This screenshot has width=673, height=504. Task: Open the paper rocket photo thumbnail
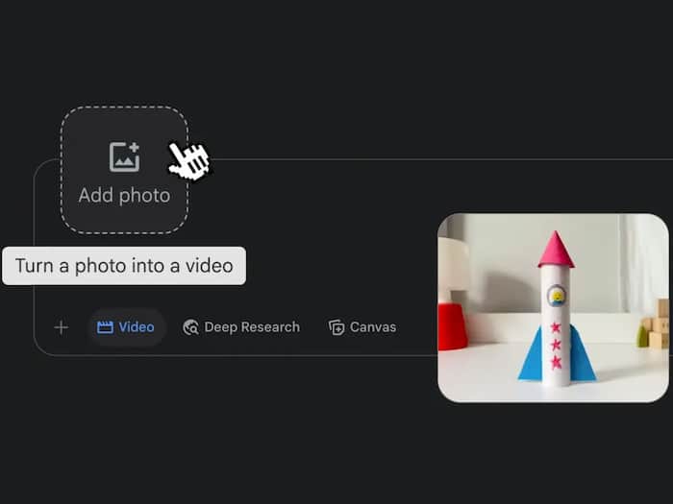[x=553, y=307]
